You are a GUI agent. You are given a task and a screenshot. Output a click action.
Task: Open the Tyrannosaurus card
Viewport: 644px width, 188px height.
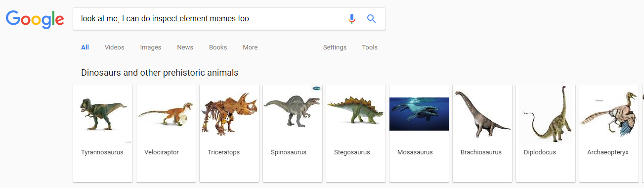(x=103, y=133)
